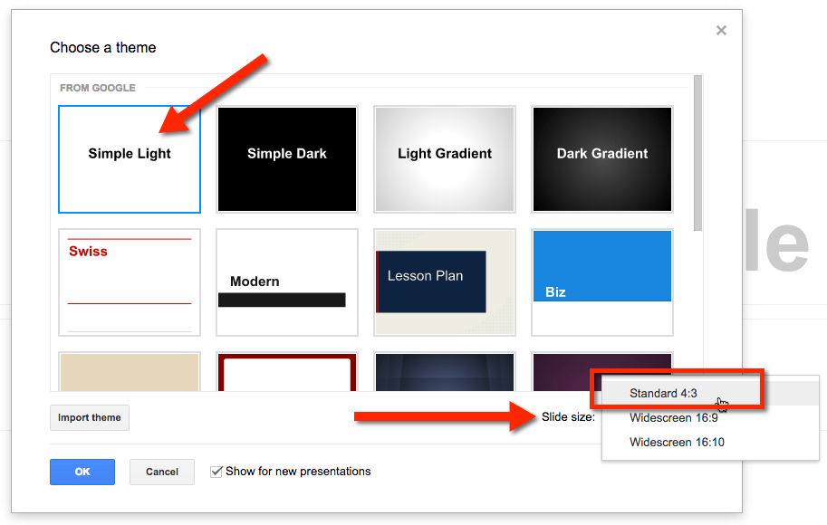Screen dimensions: 827x525
Task: Select the dark navy theme thumbnail in the third row
Action: click(445, 372)
